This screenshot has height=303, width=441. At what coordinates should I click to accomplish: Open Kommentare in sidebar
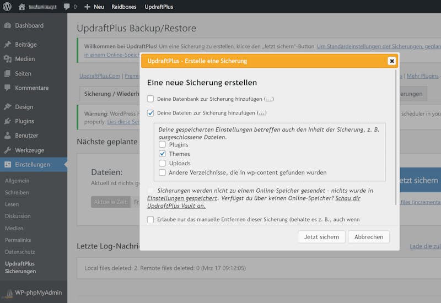(32, 88)
